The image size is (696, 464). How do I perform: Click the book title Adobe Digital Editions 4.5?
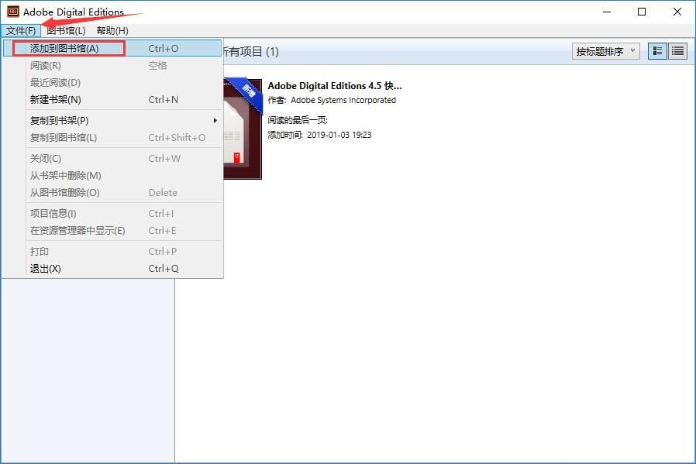[335, 86]
